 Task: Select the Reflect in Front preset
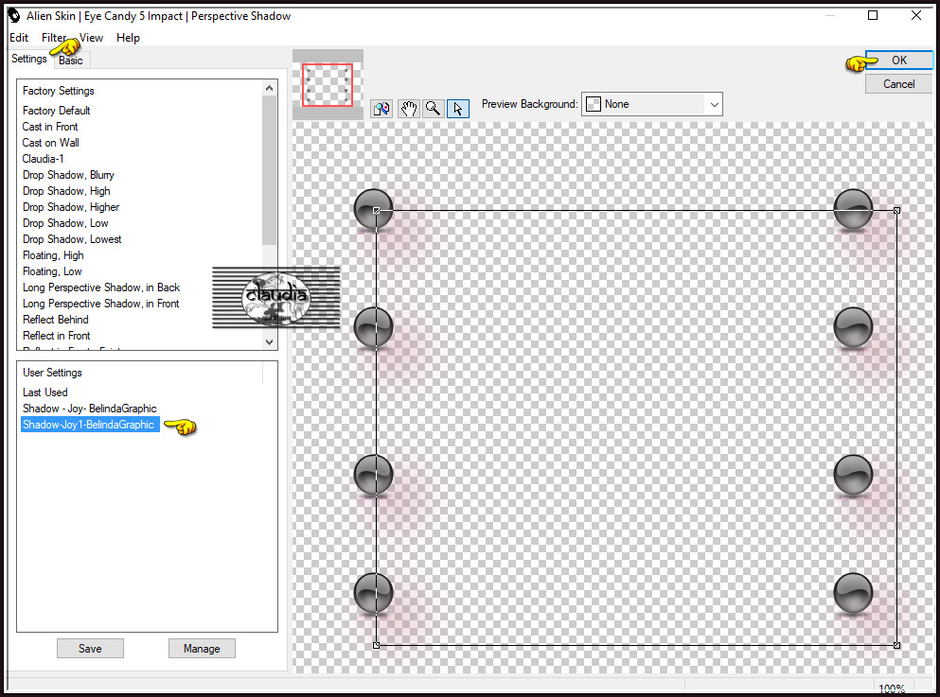pyautogui.click(x=57, y=336)
